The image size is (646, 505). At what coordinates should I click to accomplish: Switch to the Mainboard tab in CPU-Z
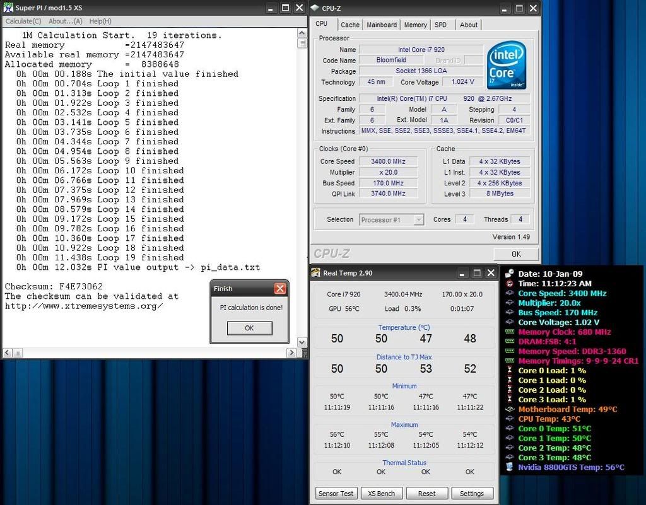pos(382,25)
